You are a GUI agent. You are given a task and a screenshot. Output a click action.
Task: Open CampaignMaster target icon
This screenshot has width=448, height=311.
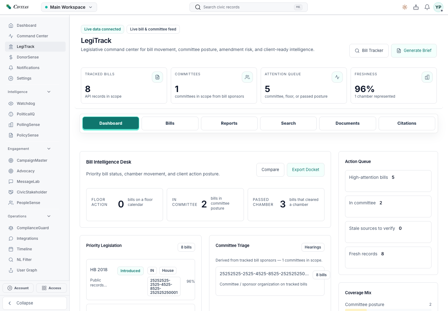click(11, 160)
